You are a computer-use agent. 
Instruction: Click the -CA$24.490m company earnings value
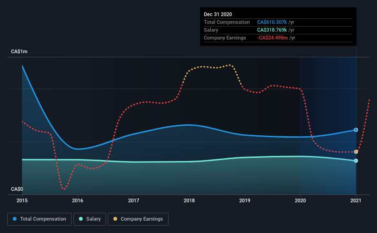click(x=272, y=38)
